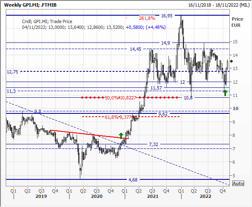Select the green up arrow near 2021 breakout
The width and height of the screenshot is (252, 207).
(x=121, y=135)
